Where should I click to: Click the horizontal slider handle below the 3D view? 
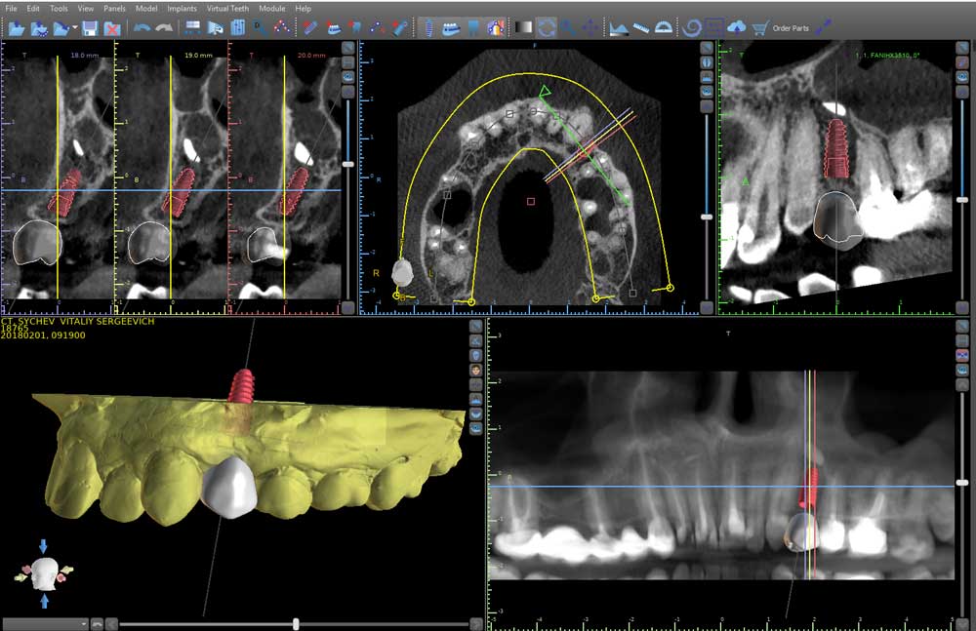296,623
